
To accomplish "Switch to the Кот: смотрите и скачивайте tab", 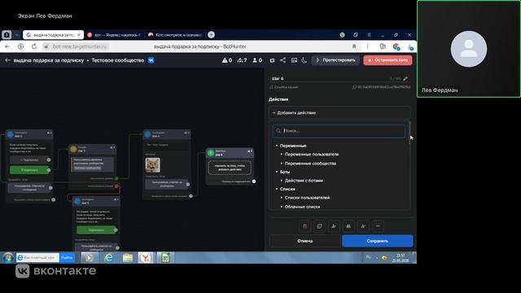I will tap(176, 34).
